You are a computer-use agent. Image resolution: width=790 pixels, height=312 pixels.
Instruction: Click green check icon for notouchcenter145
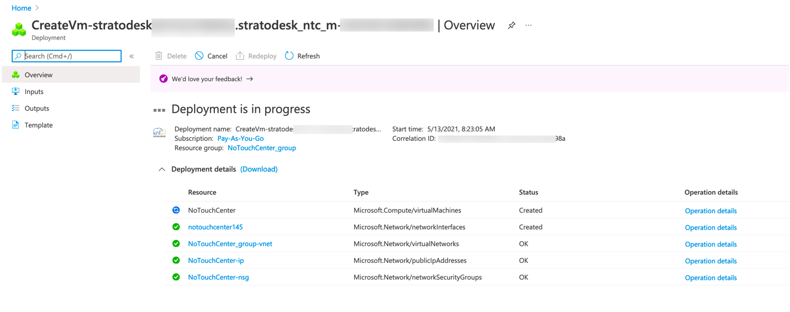pyautogui.click(x=176, y=227)
